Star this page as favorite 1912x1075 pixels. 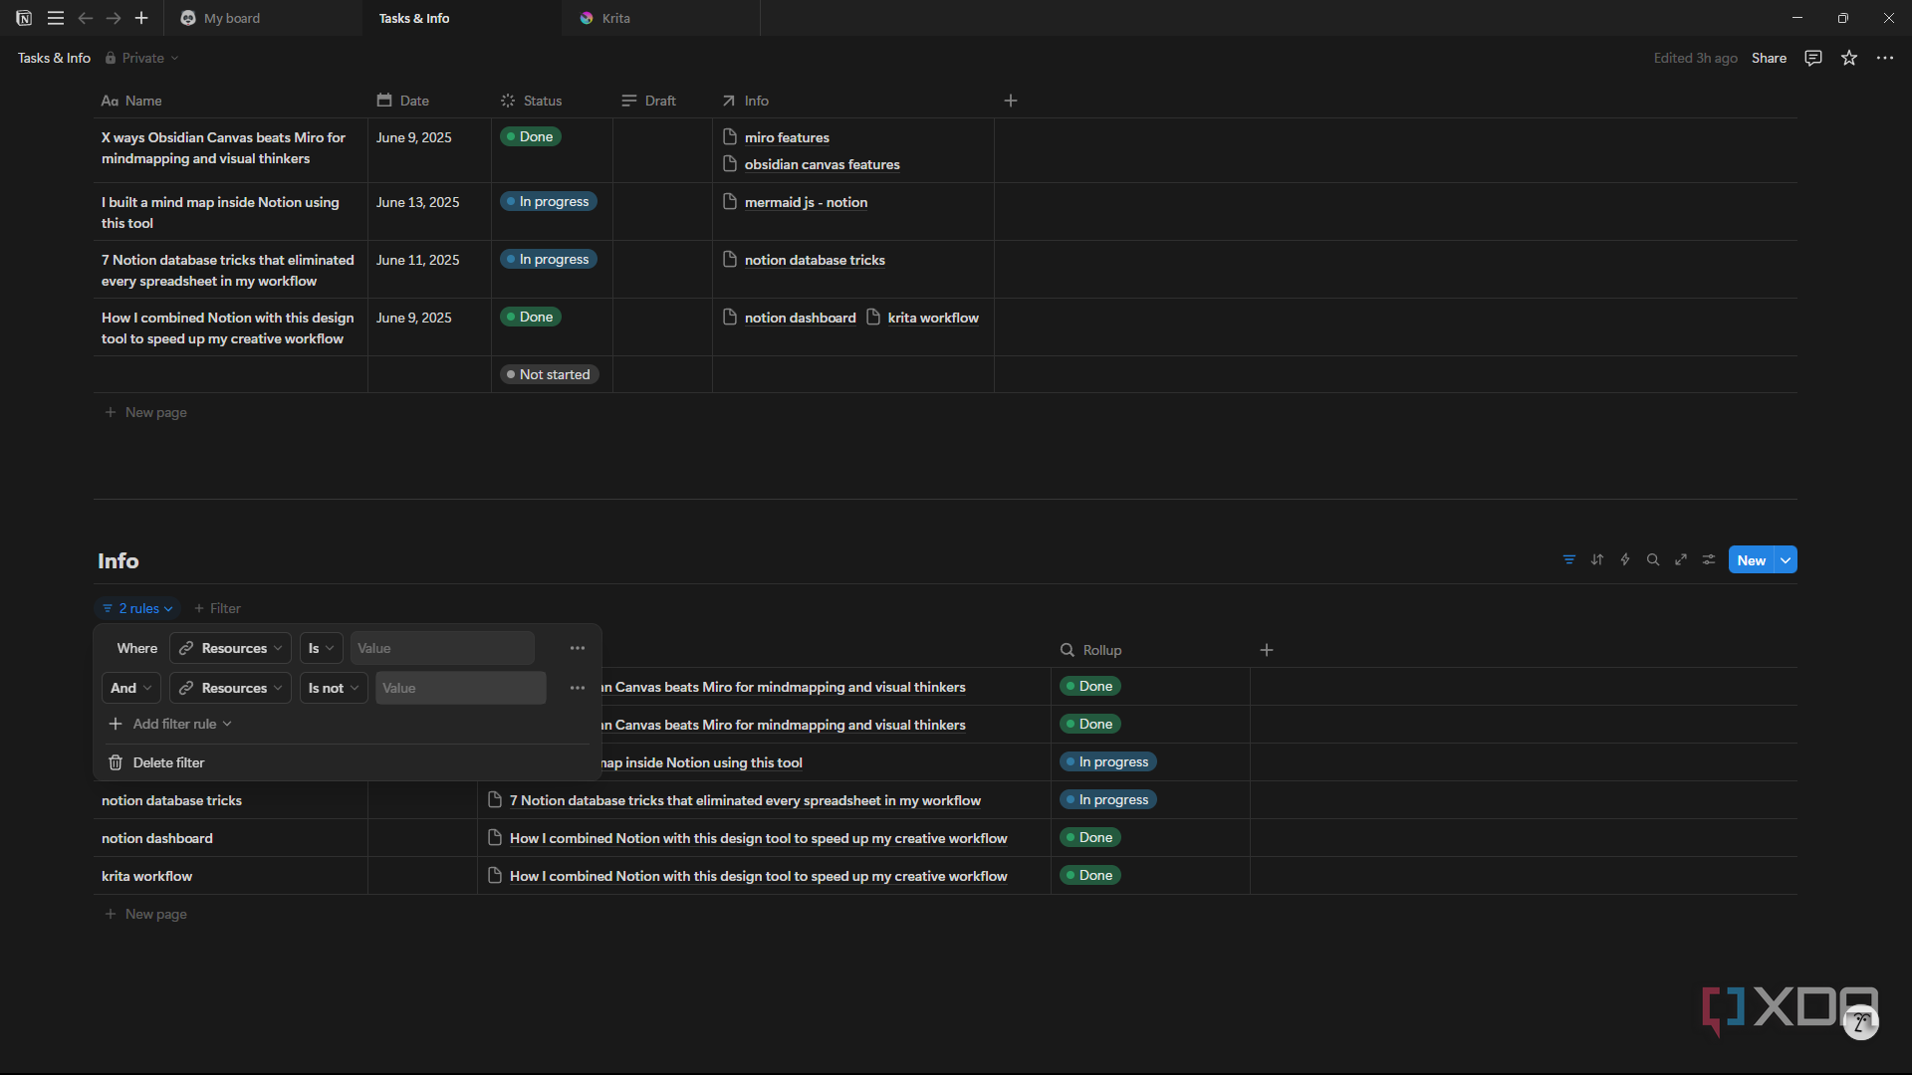(x=1849, y=58)
